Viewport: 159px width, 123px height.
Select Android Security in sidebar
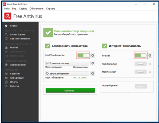click(18, 65)
